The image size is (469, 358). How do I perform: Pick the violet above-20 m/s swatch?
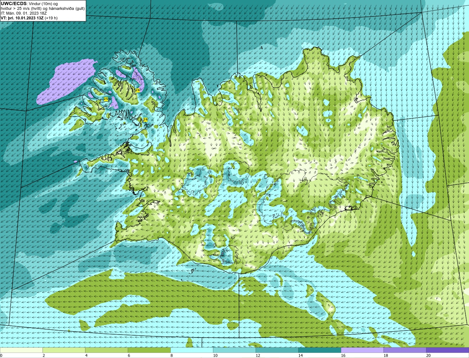pyautogui.click(x=448, y=350)
